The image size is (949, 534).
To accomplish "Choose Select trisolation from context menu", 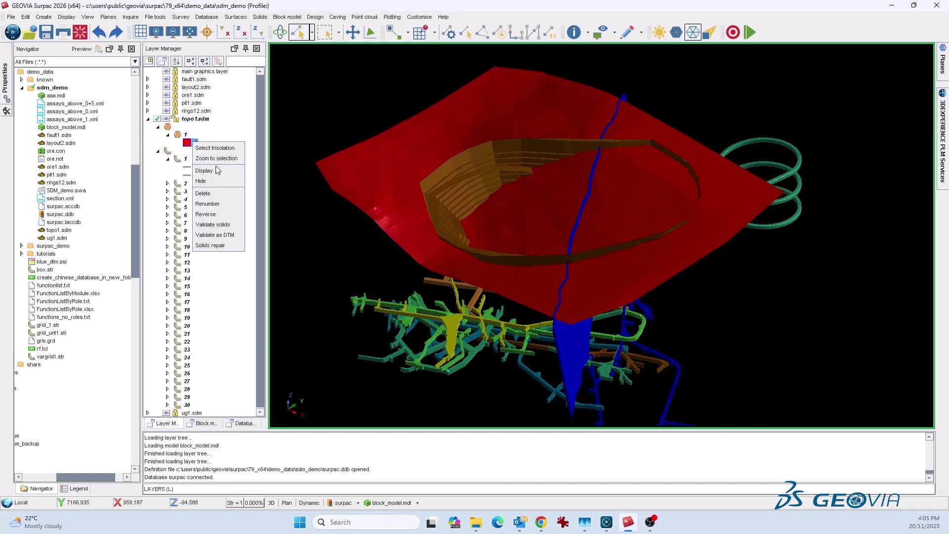I will pos(215,148).
